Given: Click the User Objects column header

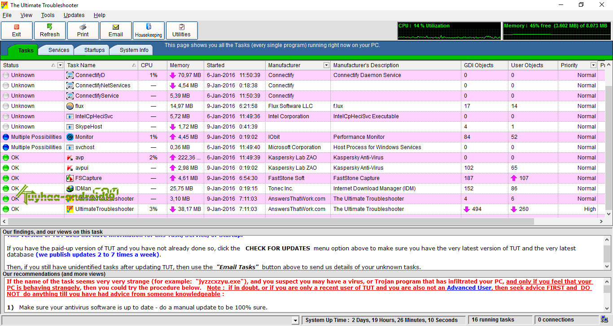Looking at the screenshot, I should pyautogui.click(x=533, y=65).
